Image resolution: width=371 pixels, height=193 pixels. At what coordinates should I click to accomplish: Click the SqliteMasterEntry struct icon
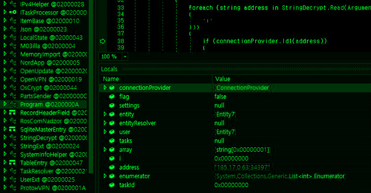[x=12, y=130]
